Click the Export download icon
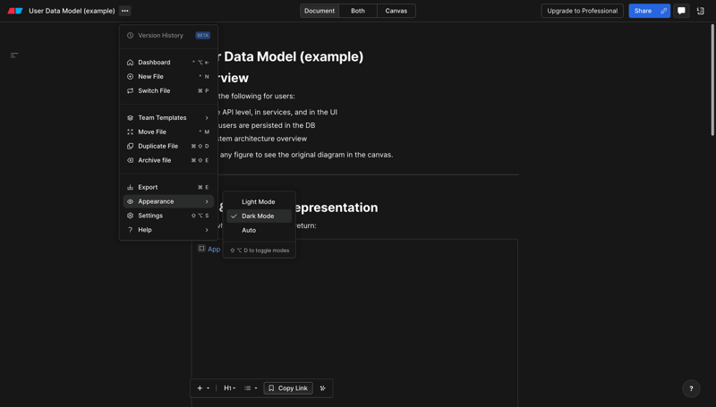The height and width of the screenshot is (407, 716). point(130,187)
